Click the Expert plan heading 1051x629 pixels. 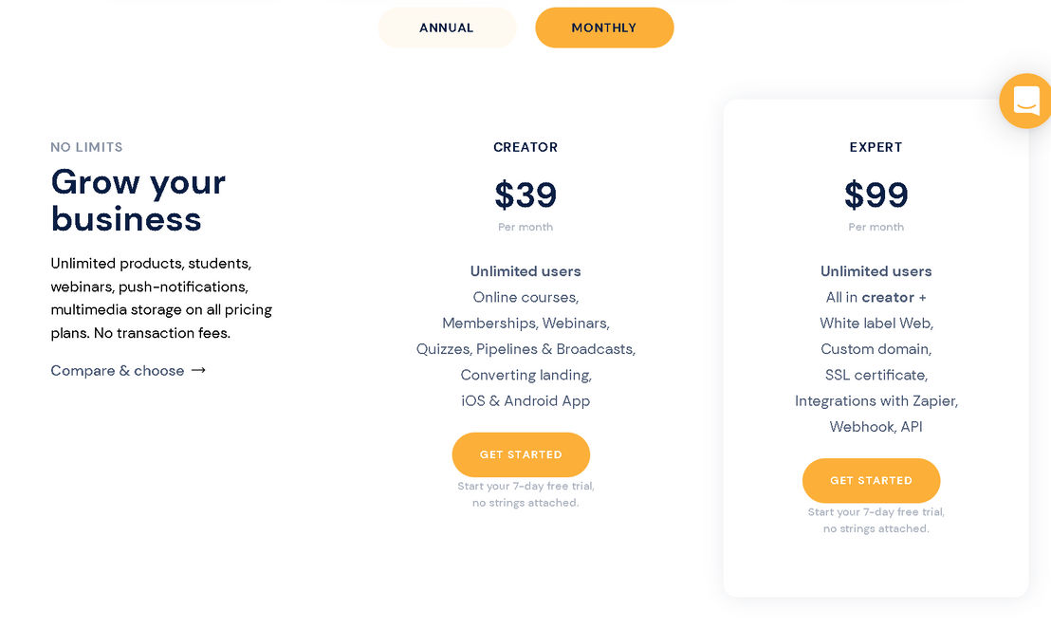click(x=876, y=147)
